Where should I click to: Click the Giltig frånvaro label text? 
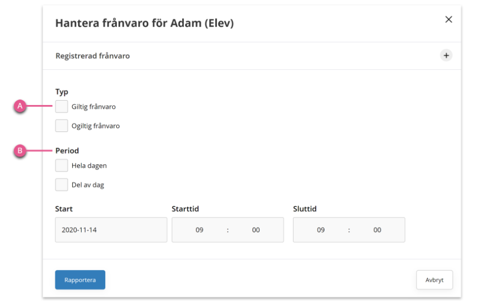[94, 107]
